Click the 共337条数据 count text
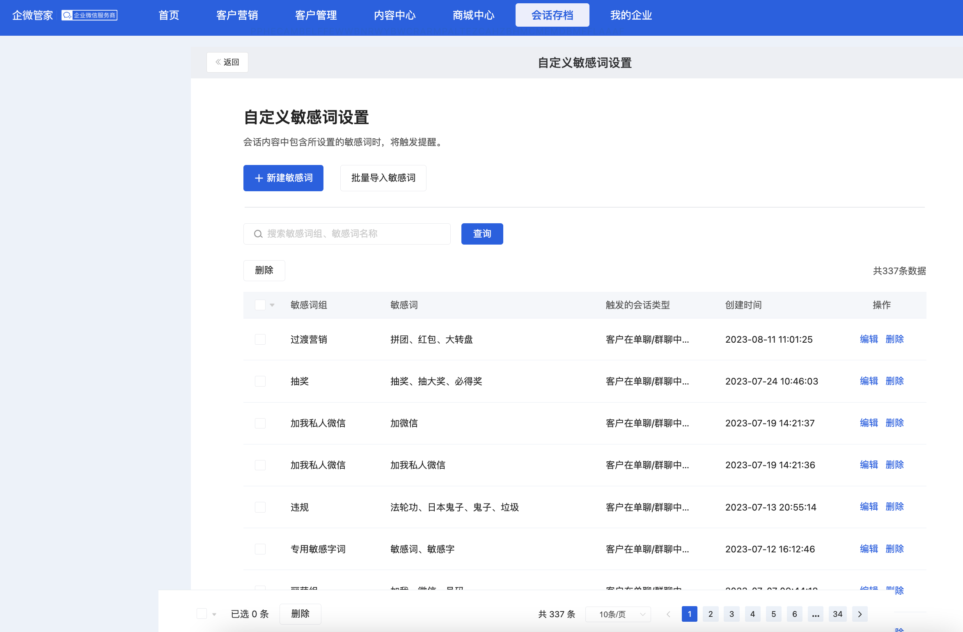963x632 pixels. (899, 271)
